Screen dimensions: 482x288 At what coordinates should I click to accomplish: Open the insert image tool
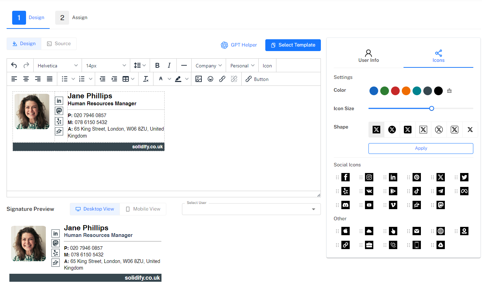199,79
